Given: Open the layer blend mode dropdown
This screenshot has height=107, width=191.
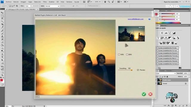Looking at the screenshot, I should [166, 73].
